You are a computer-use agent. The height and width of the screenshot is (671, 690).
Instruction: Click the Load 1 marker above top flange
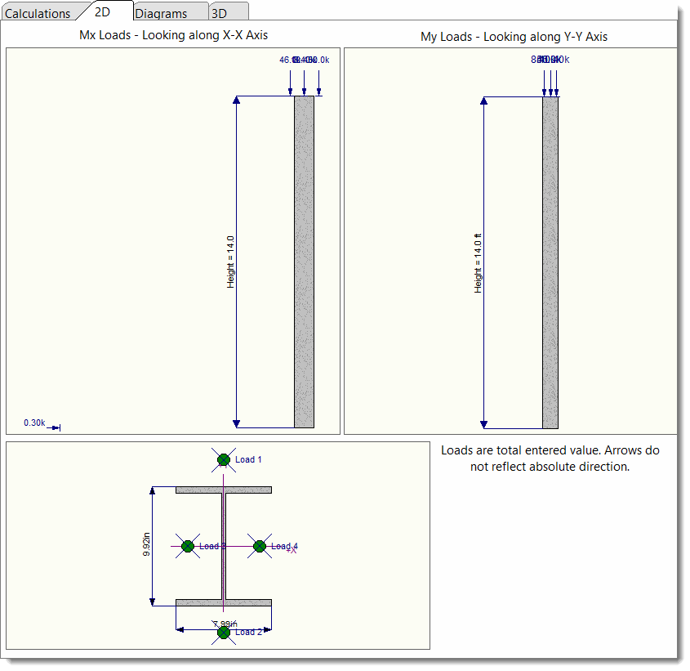click(x=224, y=459)
